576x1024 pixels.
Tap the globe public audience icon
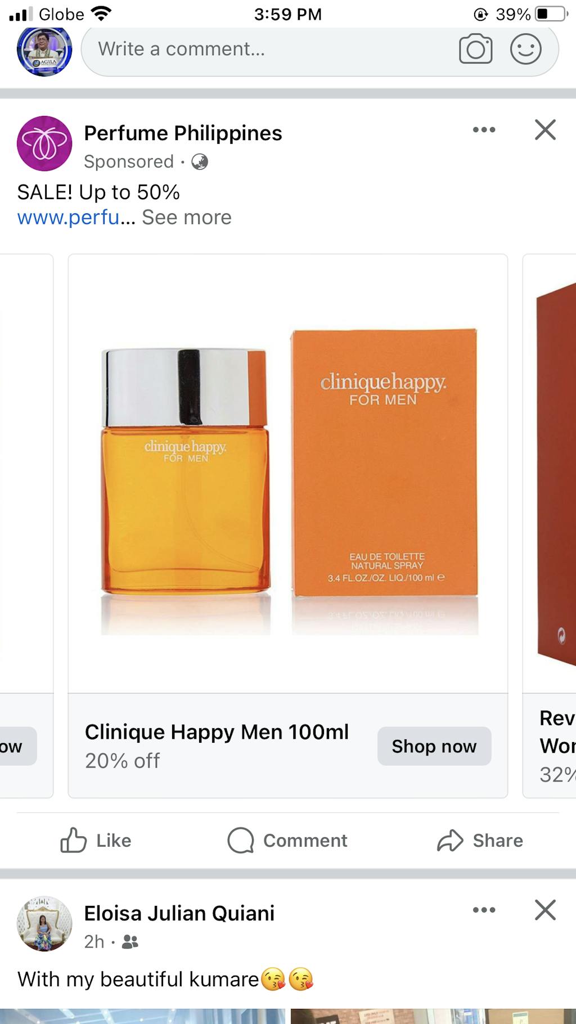[200, 162]
